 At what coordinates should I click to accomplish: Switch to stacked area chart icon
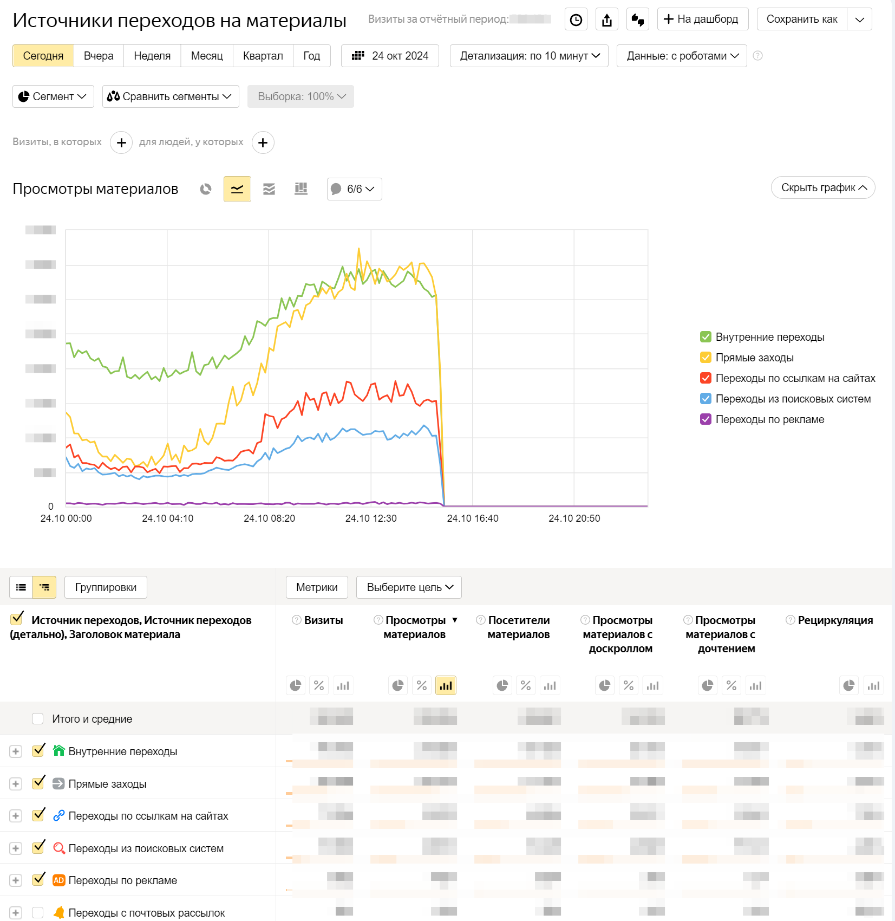(x=269, y=189)
